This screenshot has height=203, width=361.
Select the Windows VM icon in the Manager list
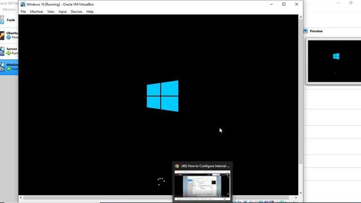coord(2,67)
